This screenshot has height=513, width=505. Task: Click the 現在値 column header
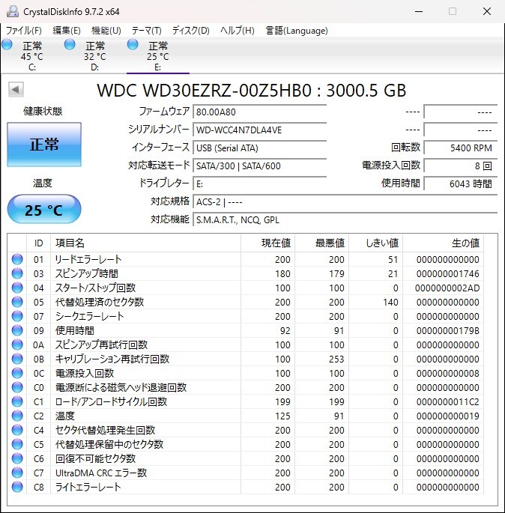[x=268, y=243]
